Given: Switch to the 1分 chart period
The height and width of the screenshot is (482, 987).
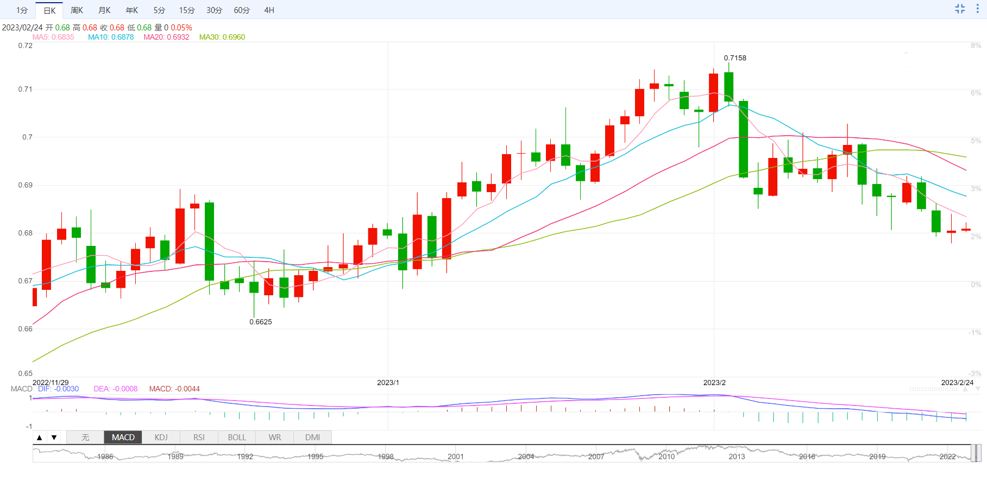Looking at the screenshot, I should [22, 10].
